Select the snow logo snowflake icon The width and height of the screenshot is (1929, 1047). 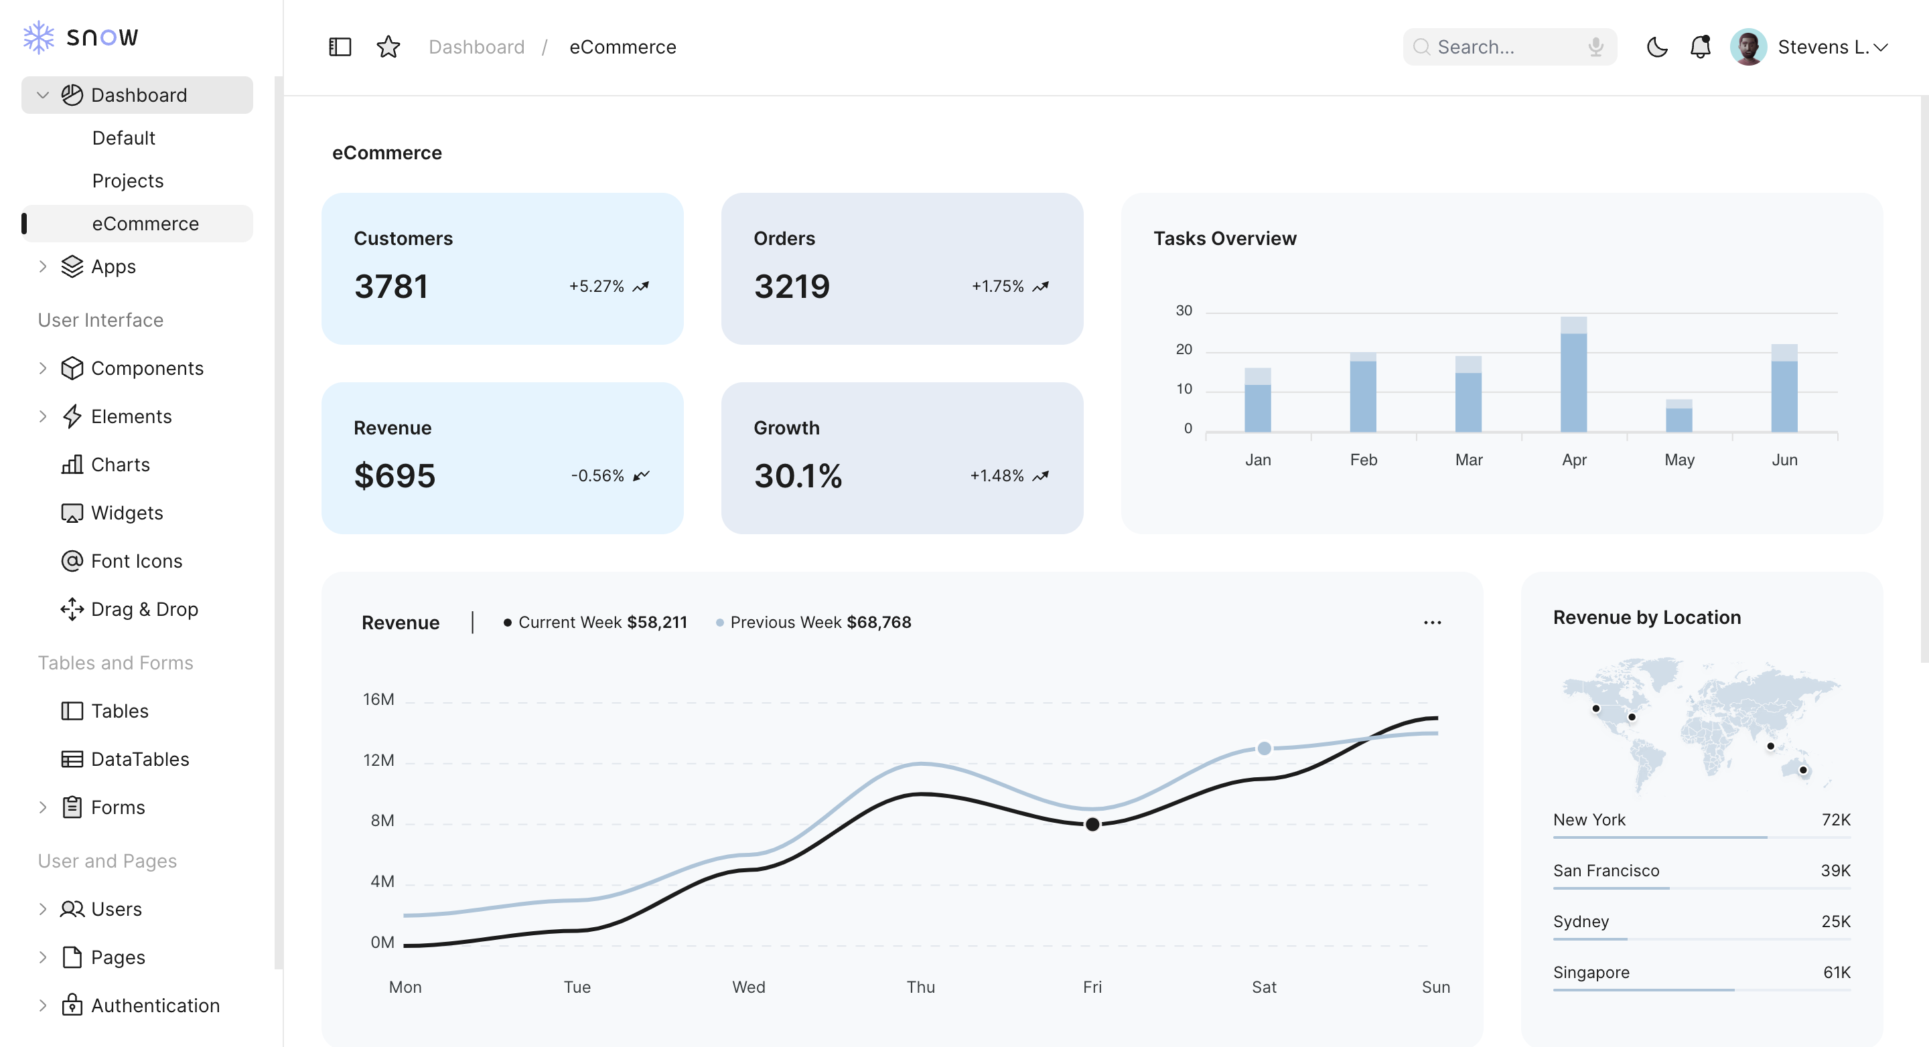(39, 35)
